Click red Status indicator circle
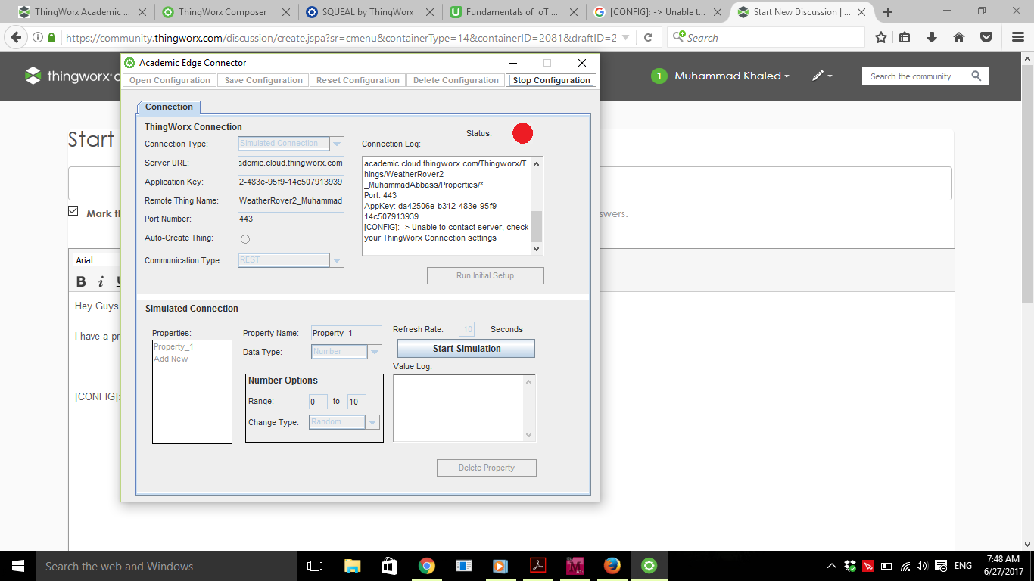 click(x=522, y=133)
